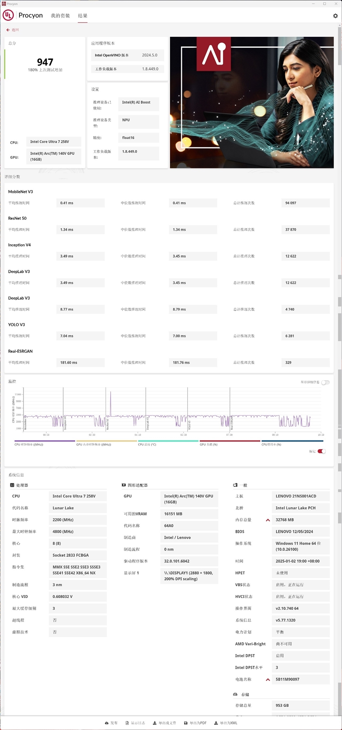
Task: Click the 导出成文件 download icon
Action: click(155, 723)
